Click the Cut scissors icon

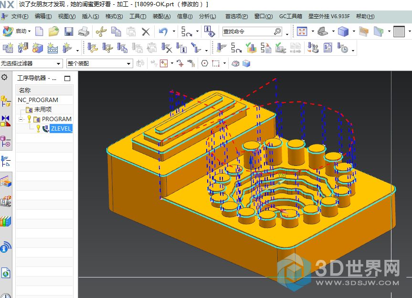(100, 31)
